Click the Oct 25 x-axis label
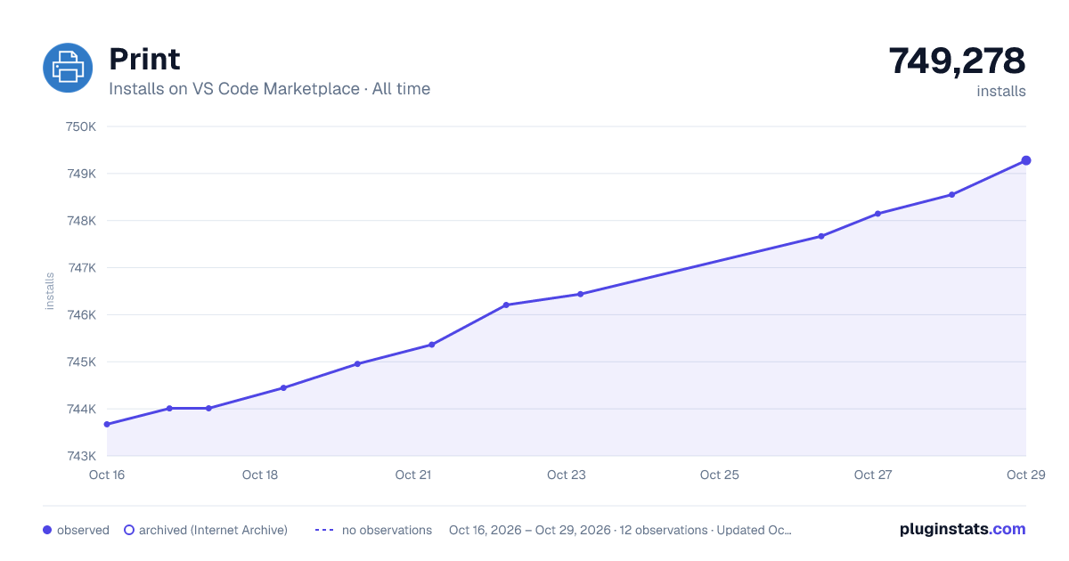1069x561 pixels. click(720, 475)
